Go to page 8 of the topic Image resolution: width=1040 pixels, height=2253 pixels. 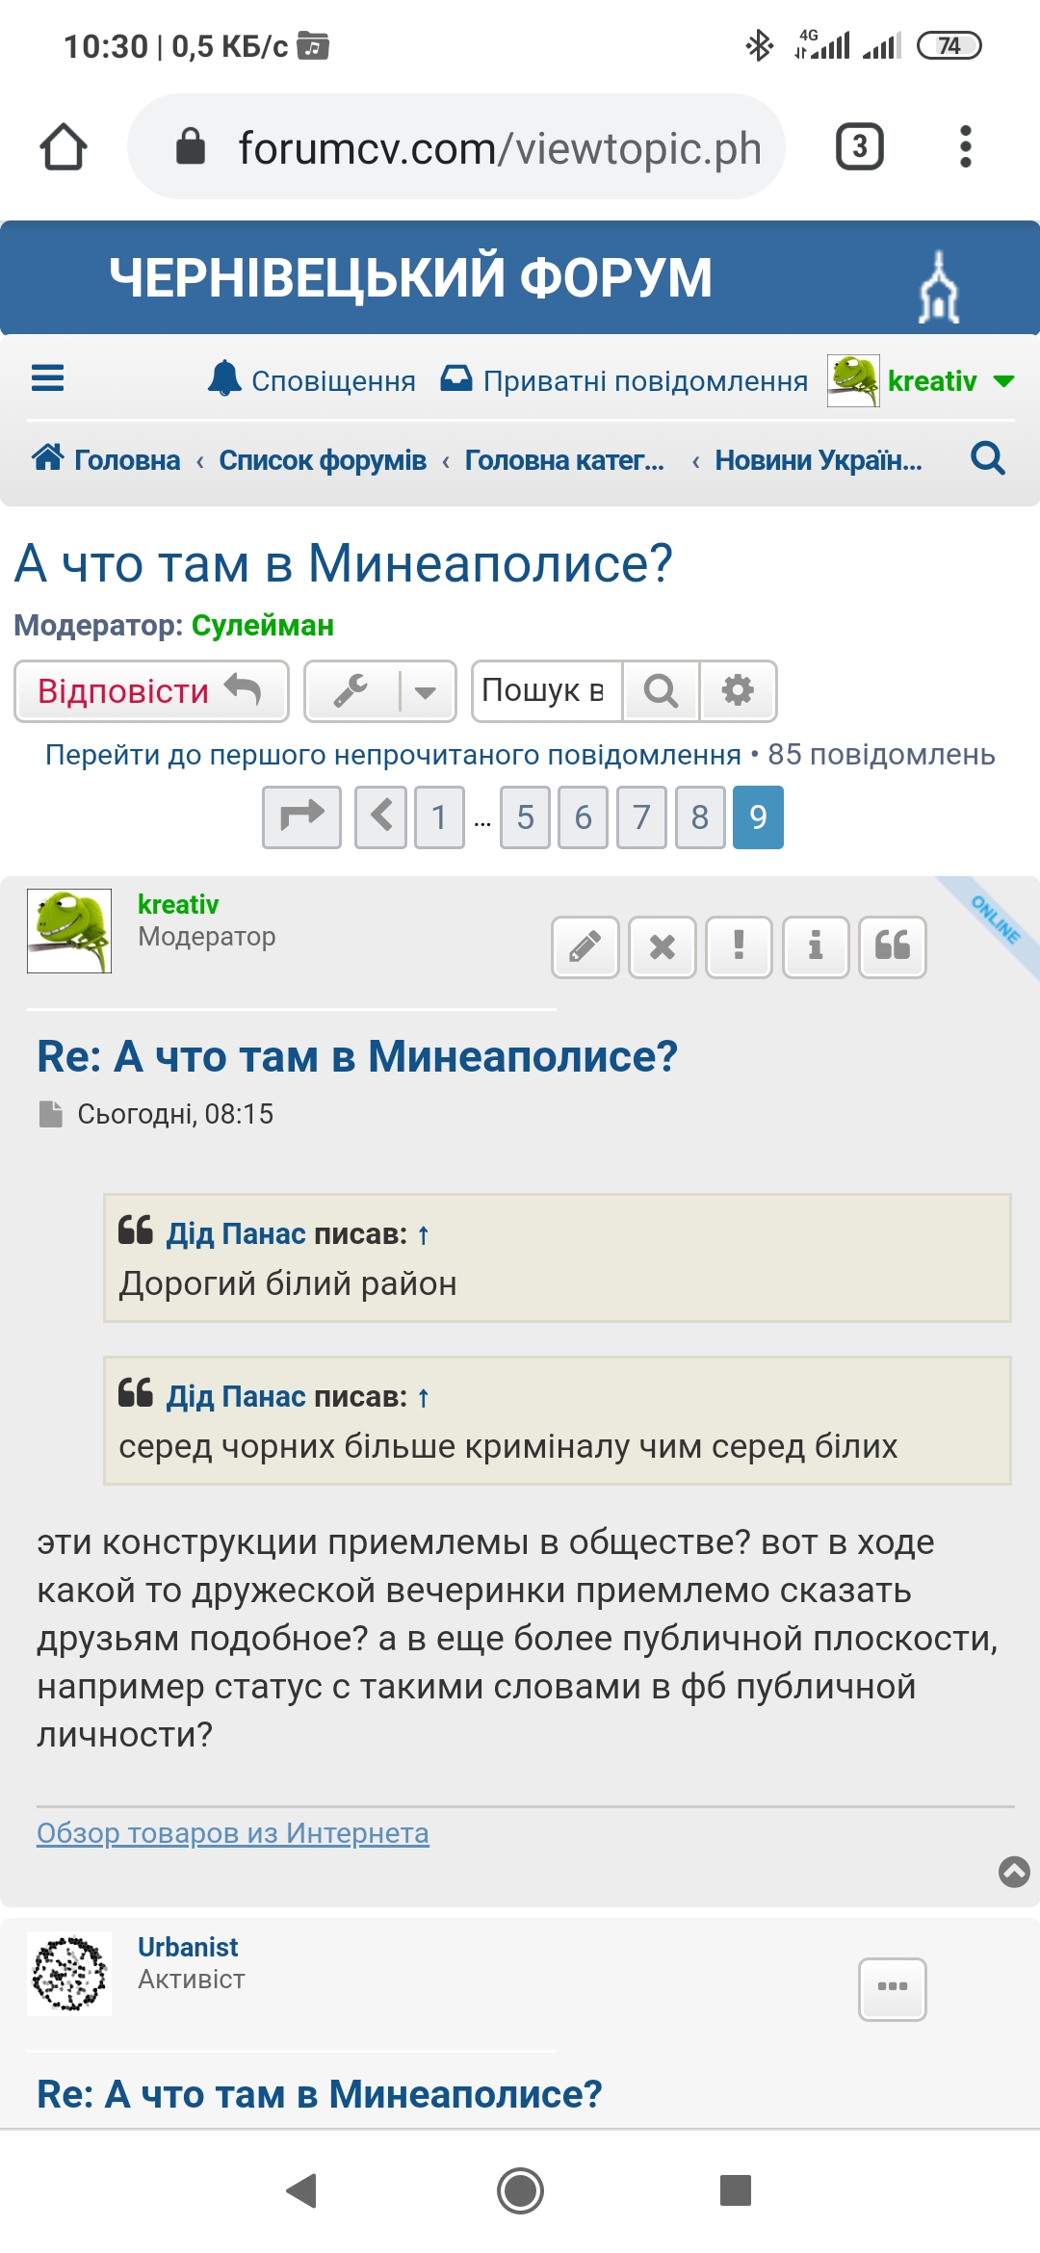point(700,817)
